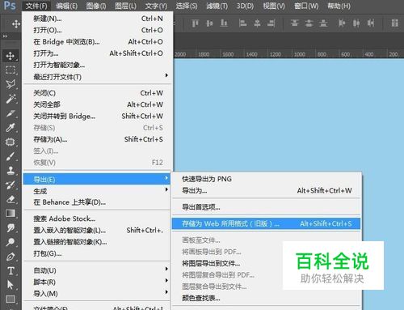Open the 窗口(W) menu
Screen dimensions: 404x310
coord(306,6)
